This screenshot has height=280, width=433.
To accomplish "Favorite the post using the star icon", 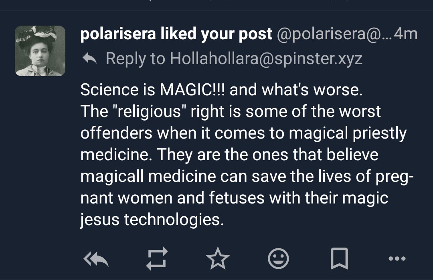I will (217, 259).
